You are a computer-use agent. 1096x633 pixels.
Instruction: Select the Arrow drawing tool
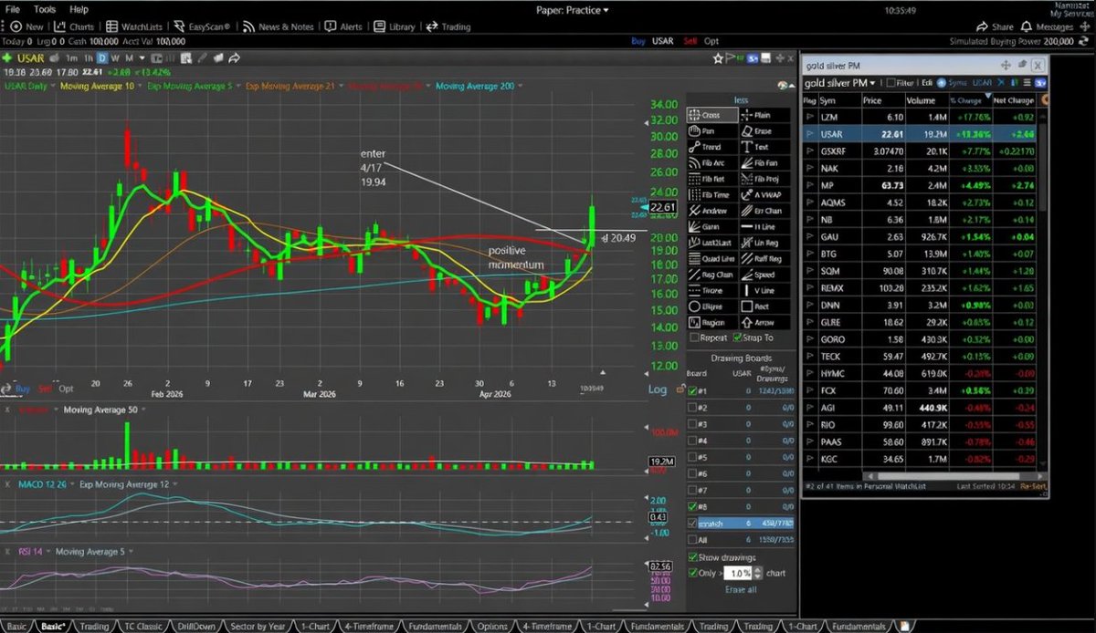pyautogui.click(x=765, y=323)
